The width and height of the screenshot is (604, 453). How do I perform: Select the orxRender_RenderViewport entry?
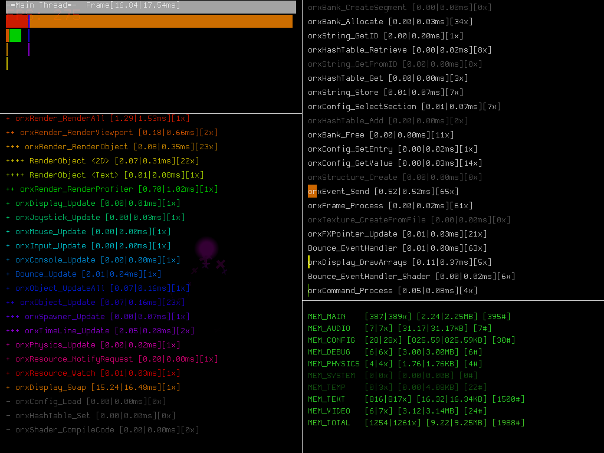112,133
